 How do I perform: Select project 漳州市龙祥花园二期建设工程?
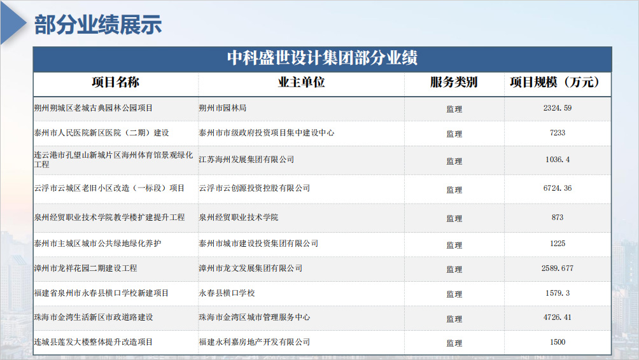85,268
